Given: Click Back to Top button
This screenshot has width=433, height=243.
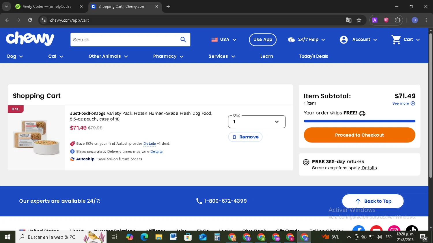Looking at the screenshot, I should (373, 201).
